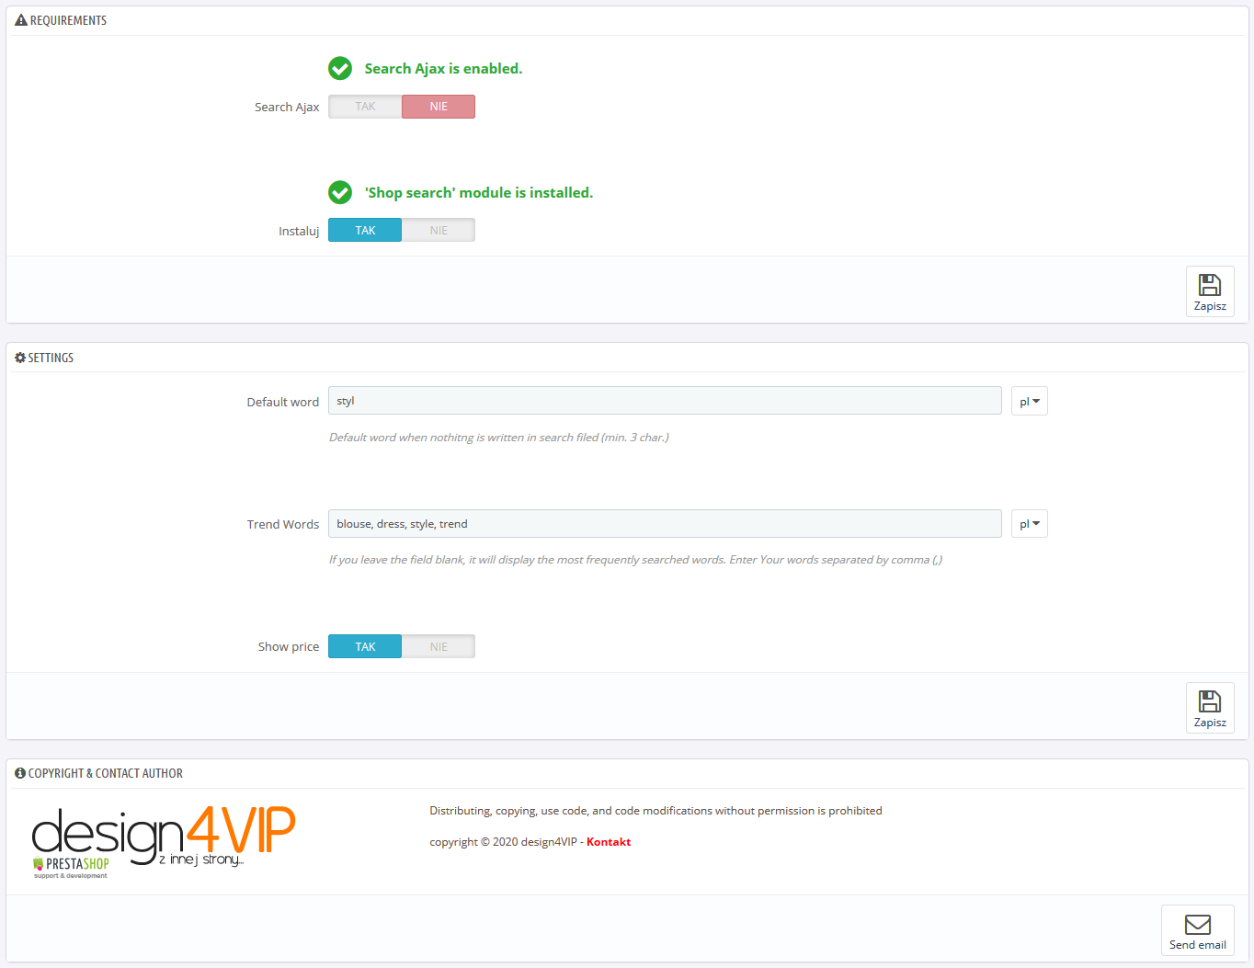Click the Settings gear icon
This screenshot has width=1254, height=968.
click(x=20, y=358)
